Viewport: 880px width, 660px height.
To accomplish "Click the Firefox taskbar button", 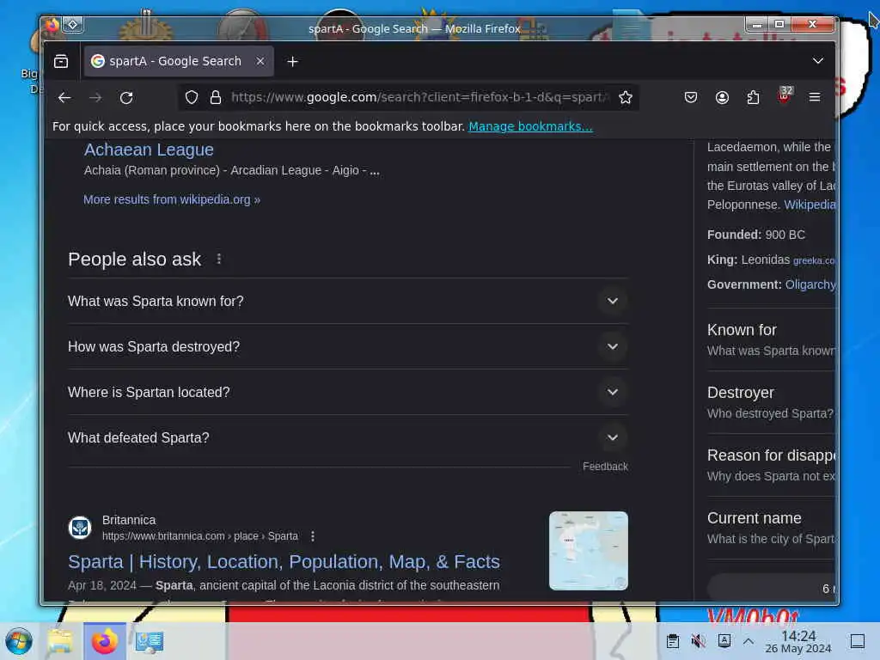I will 104,641.
